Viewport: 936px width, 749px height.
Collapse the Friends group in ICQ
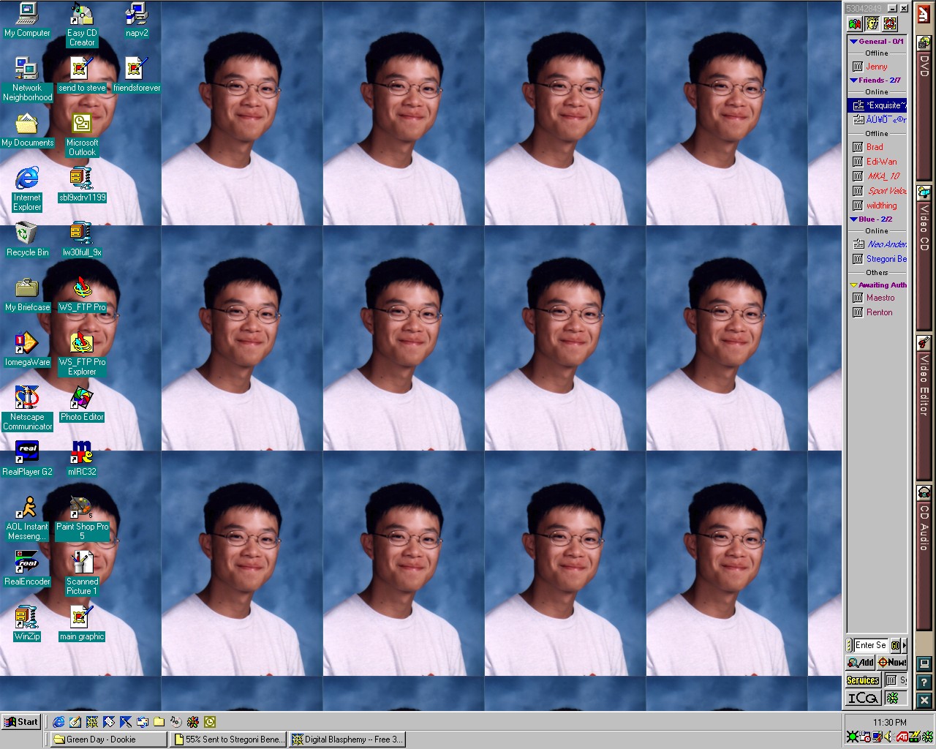853,80
